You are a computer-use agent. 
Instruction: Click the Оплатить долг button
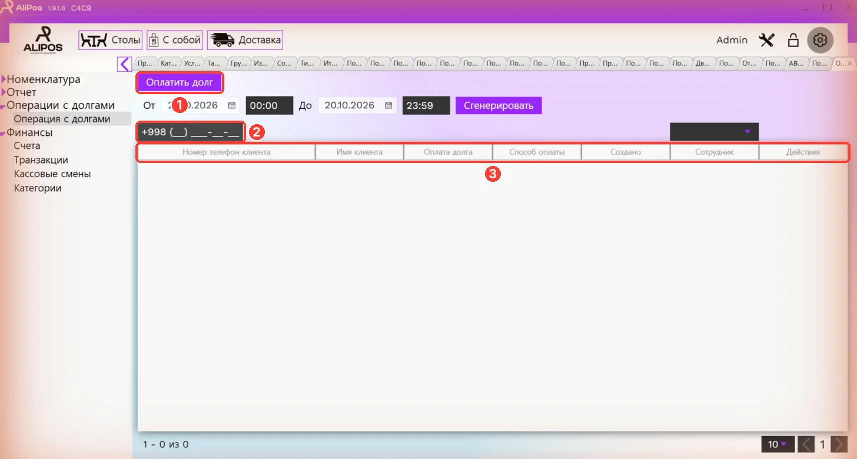[x=180, y=82]
